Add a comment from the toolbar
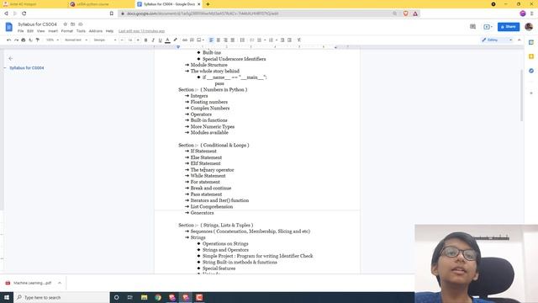 click(x=193, y=40)
